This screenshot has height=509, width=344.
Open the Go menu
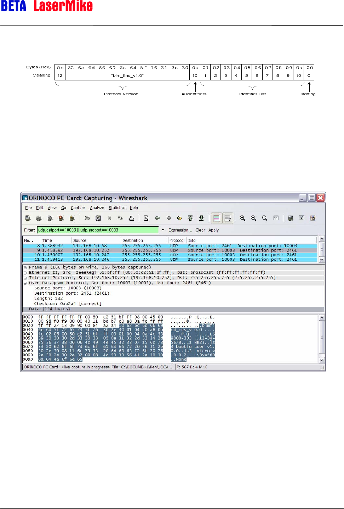(x=64, y=208)
